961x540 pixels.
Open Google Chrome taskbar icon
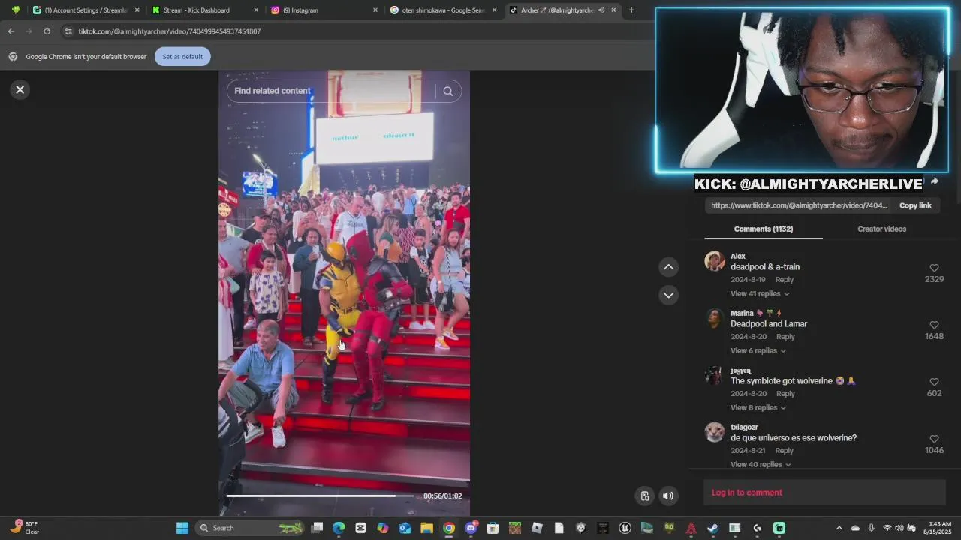coord(448,528)
